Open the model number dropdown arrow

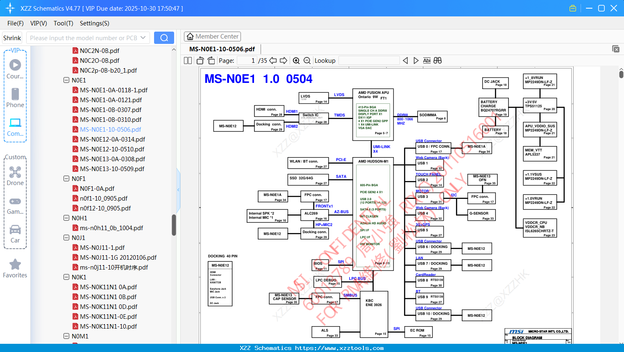(143, 38)
